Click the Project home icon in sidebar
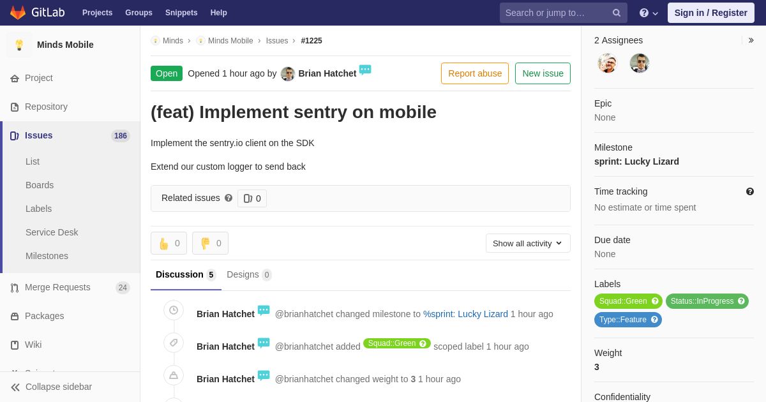 pos(15,78)
